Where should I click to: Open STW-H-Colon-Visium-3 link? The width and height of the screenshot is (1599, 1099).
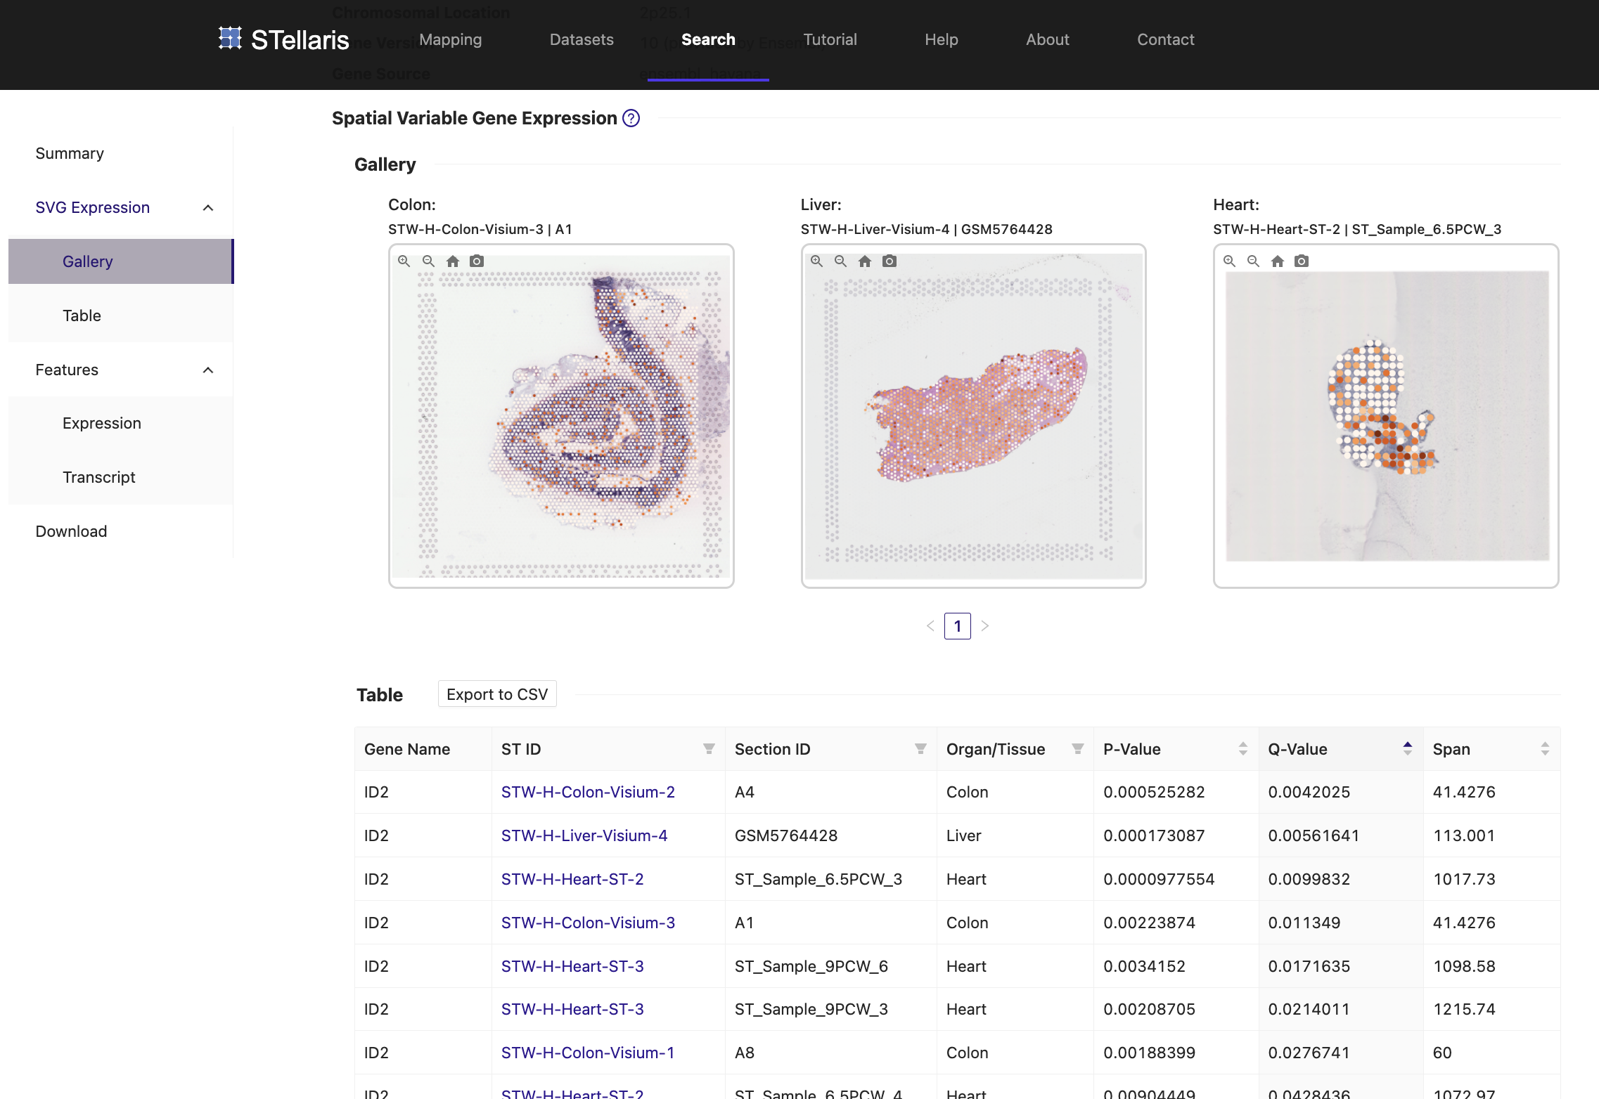tap(588, 923)
